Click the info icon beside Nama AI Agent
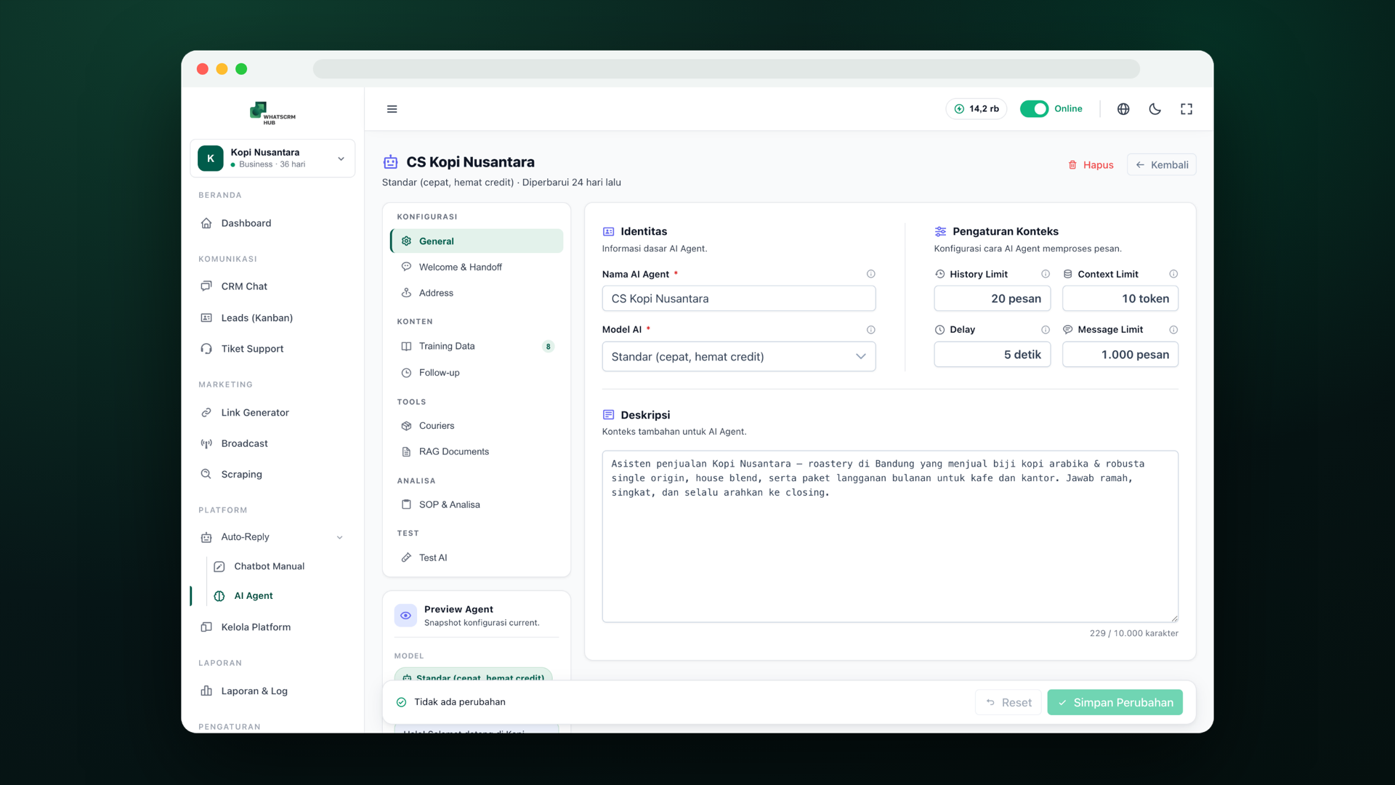 point(870,274)
